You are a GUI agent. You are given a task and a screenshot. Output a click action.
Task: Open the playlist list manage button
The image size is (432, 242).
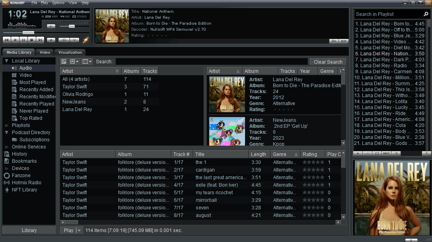pos(396,154)
